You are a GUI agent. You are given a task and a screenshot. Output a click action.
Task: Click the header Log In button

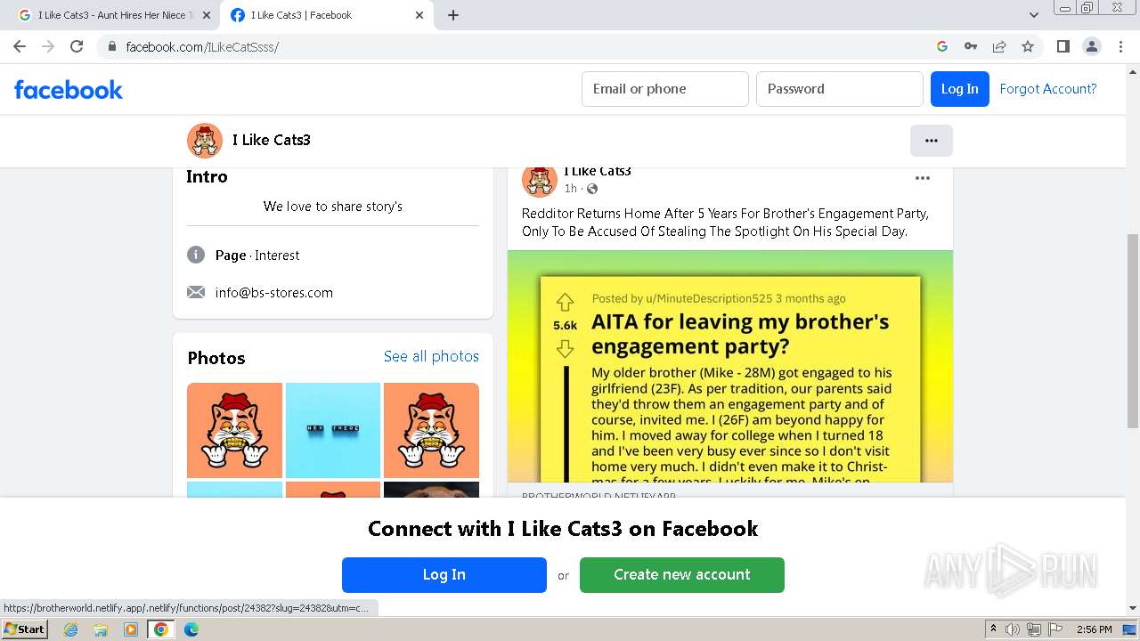[x=960, y=89]
